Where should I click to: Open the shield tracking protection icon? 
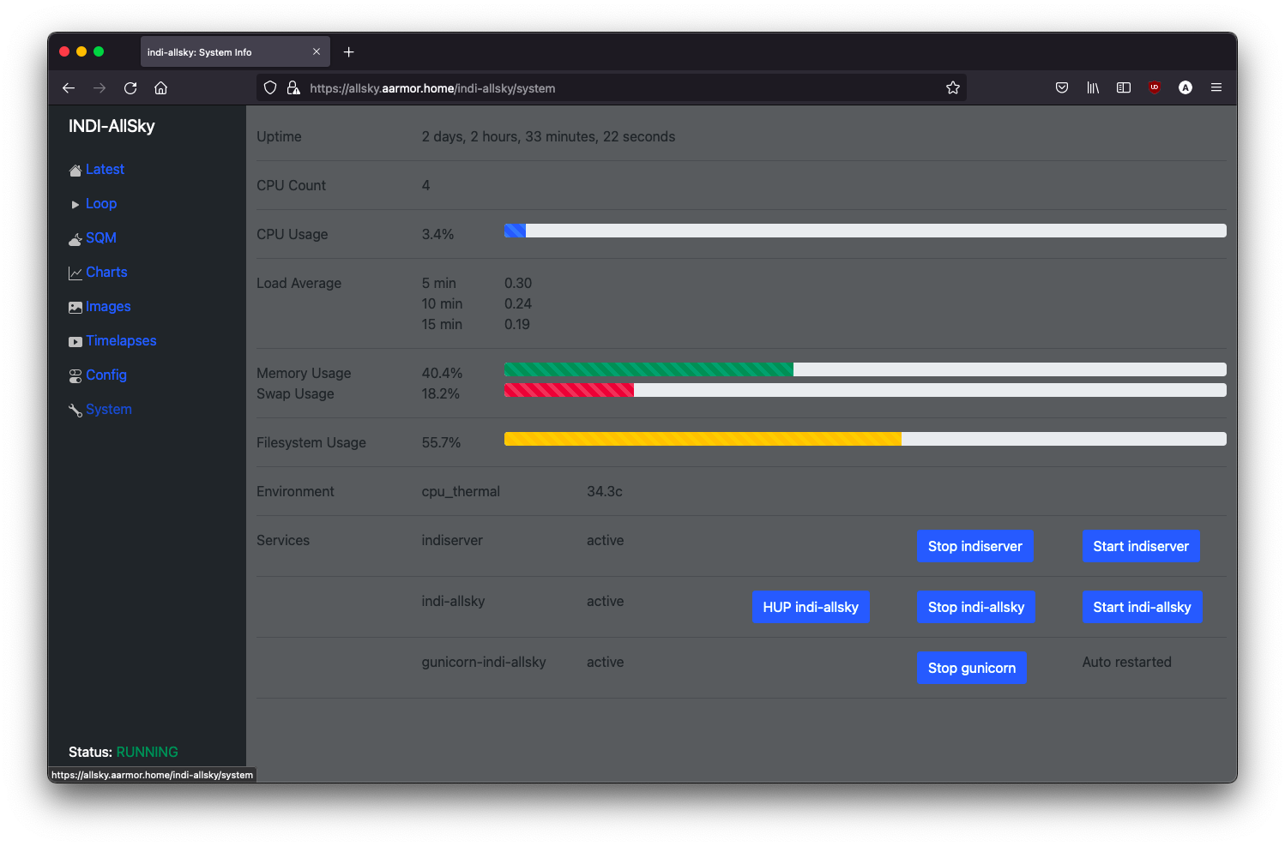[270, 87]
